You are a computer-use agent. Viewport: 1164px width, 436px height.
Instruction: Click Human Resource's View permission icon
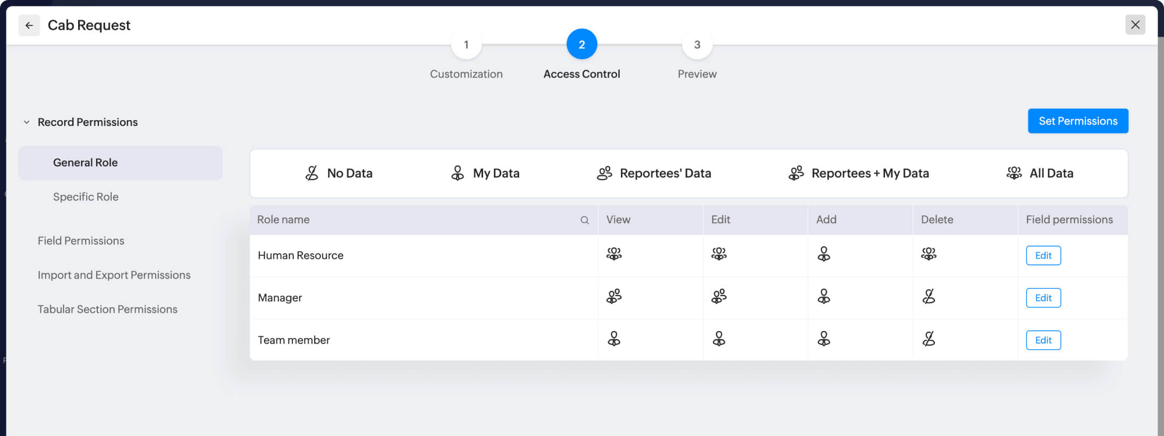(614, 254)
